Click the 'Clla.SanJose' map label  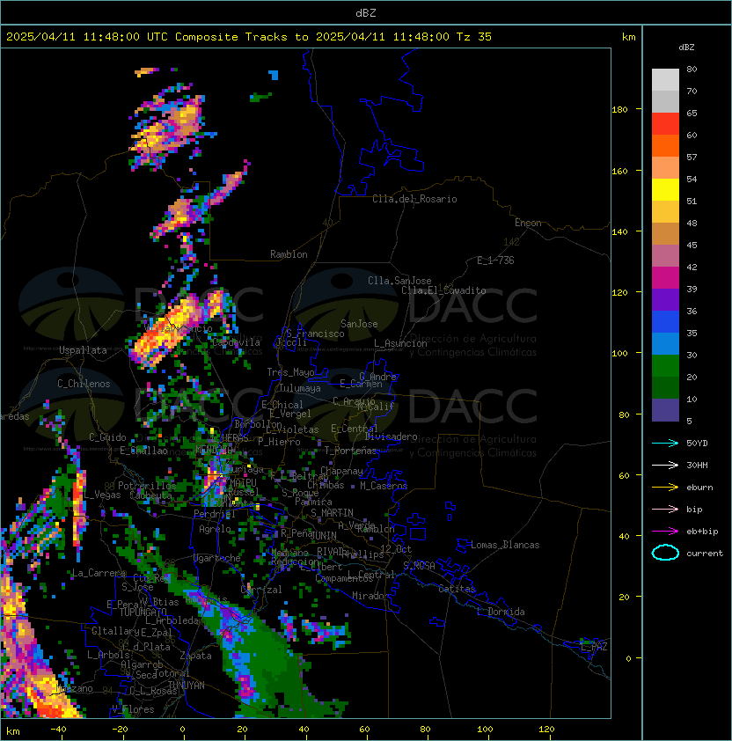point(399,281)
